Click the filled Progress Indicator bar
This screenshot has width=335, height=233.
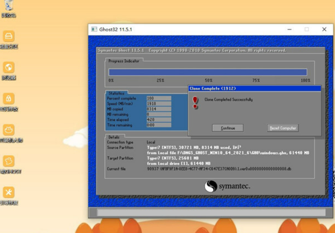[x=208, y=72]
